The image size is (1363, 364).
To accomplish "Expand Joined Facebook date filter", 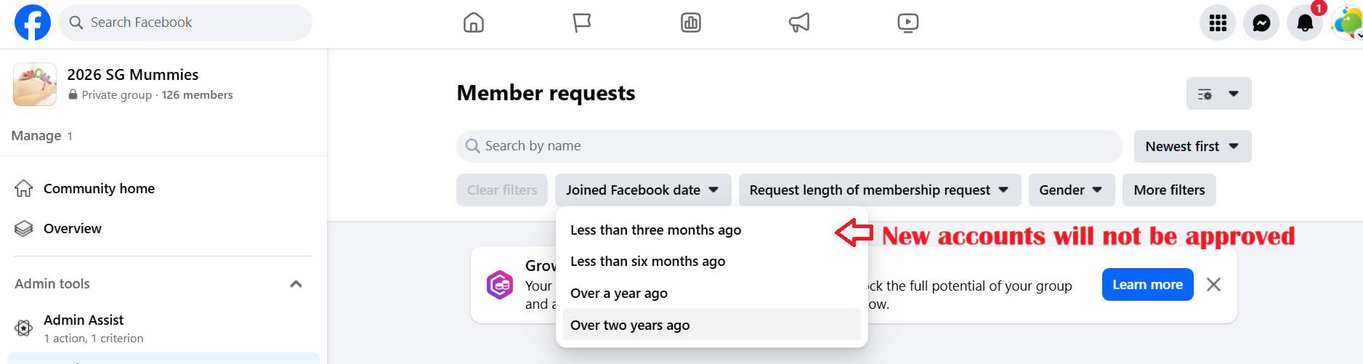I will click(x=642, y=190).
